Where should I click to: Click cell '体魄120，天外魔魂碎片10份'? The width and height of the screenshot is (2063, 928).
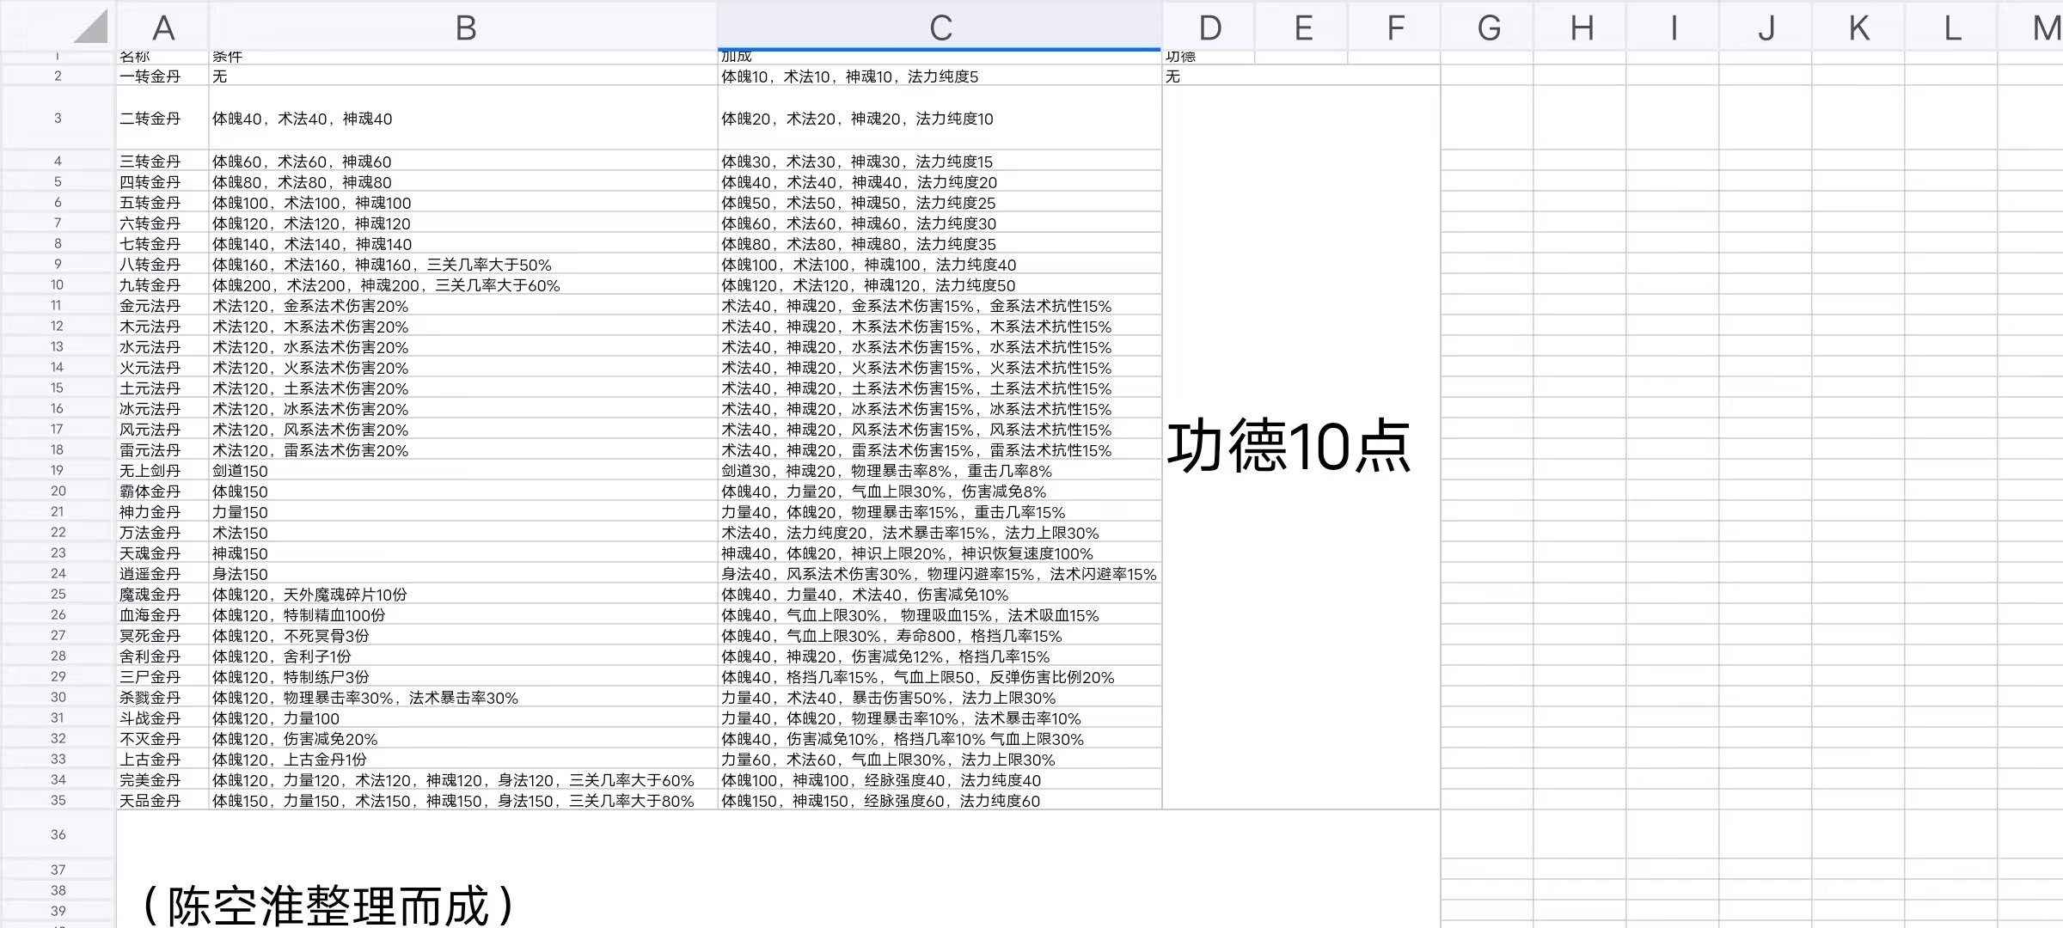click(463, 595)
